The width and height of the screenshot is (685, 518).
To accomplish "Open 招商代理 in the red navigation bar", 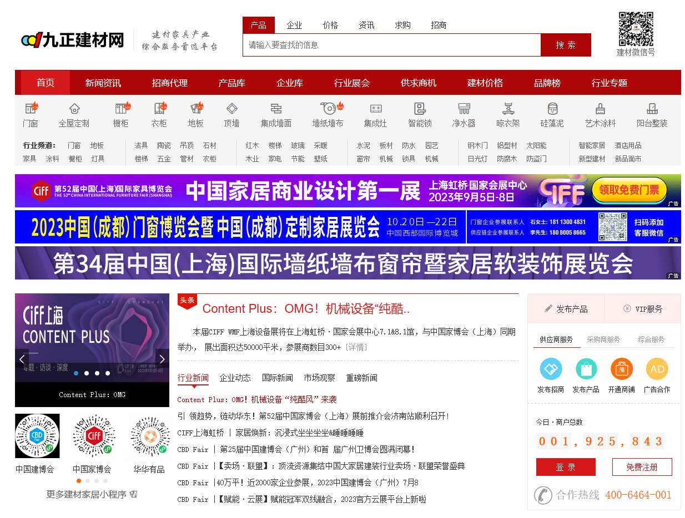I will [170, 83].
